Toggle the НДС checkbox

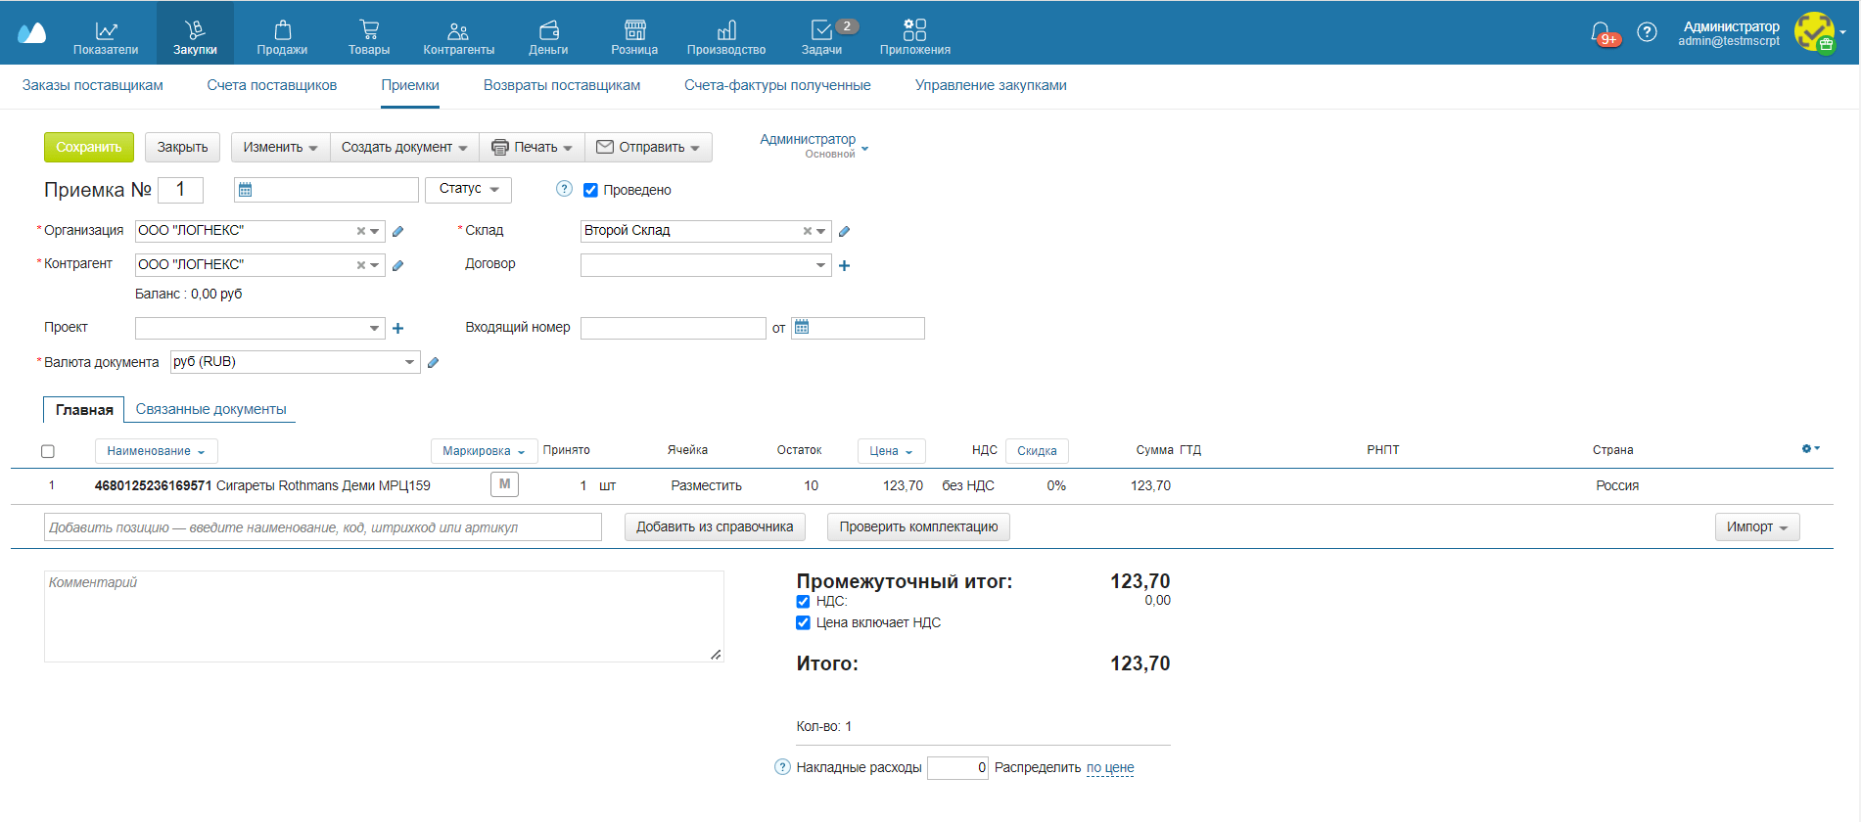[803, 602]
